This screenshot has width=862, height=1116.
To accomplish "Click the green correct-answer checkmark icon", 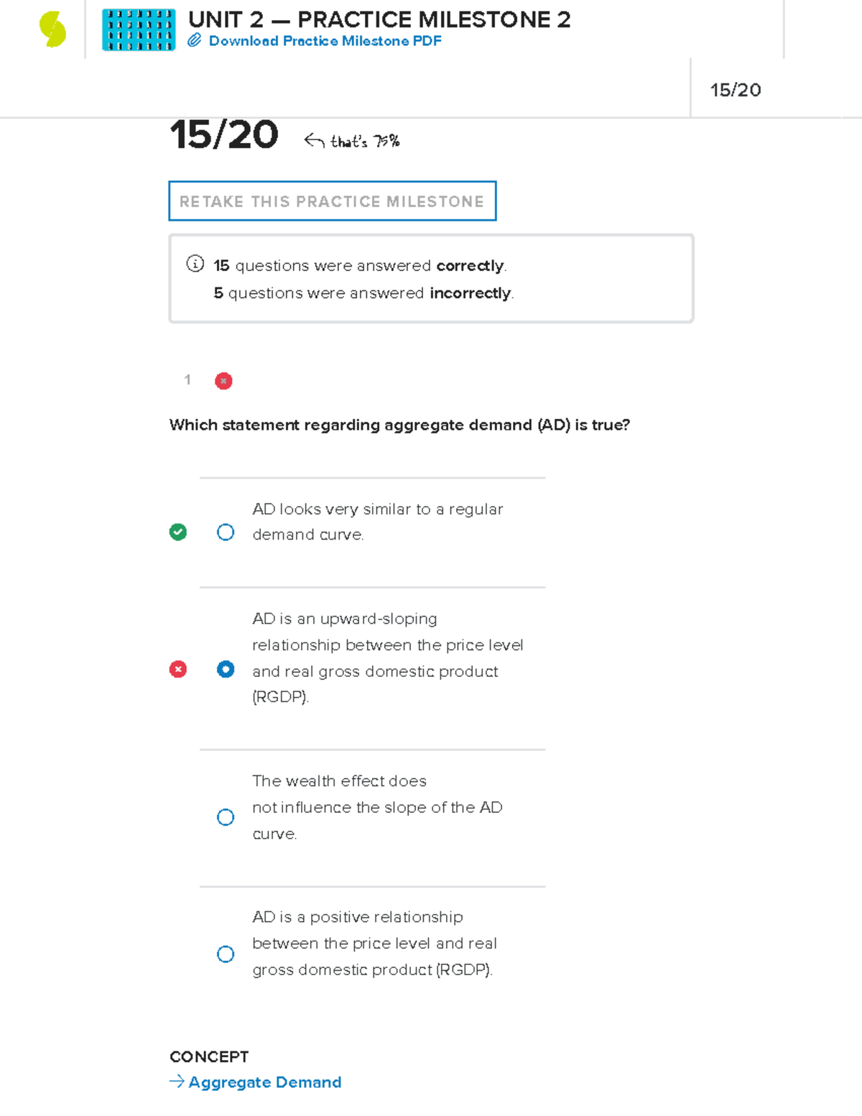I will 178,532.
